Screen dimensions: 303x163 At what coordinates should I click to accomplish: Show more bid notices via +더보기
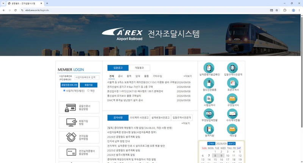point(187,76)
